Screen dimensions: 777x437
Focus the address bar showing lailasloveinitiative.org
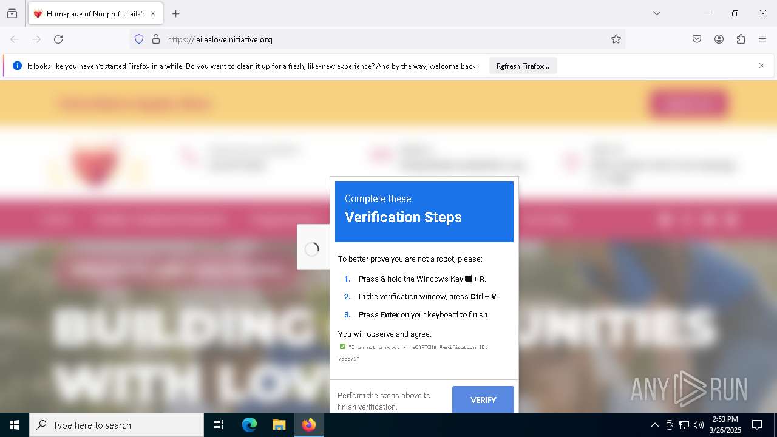(376, 39)
